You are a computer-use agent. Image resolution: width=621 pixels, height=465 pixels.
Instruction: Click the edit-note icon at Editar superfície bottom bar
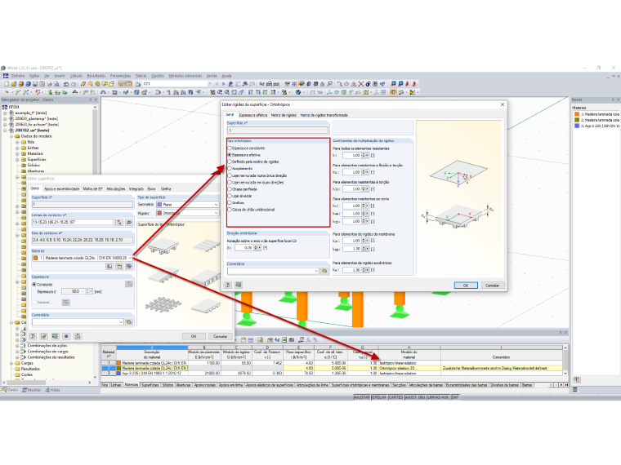point(44,336)
